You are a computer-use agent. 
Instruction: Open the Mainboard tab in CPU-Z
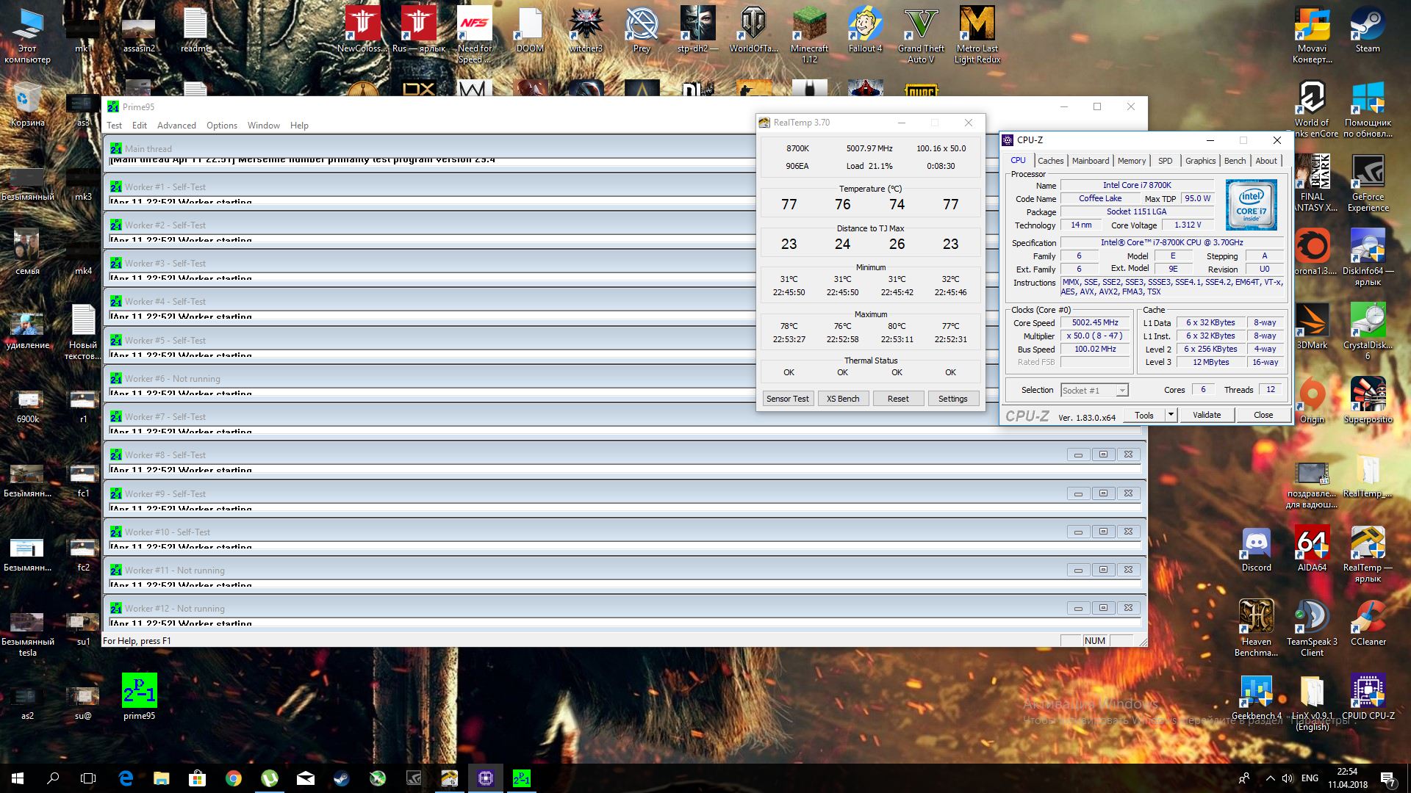pos(1090,161)
